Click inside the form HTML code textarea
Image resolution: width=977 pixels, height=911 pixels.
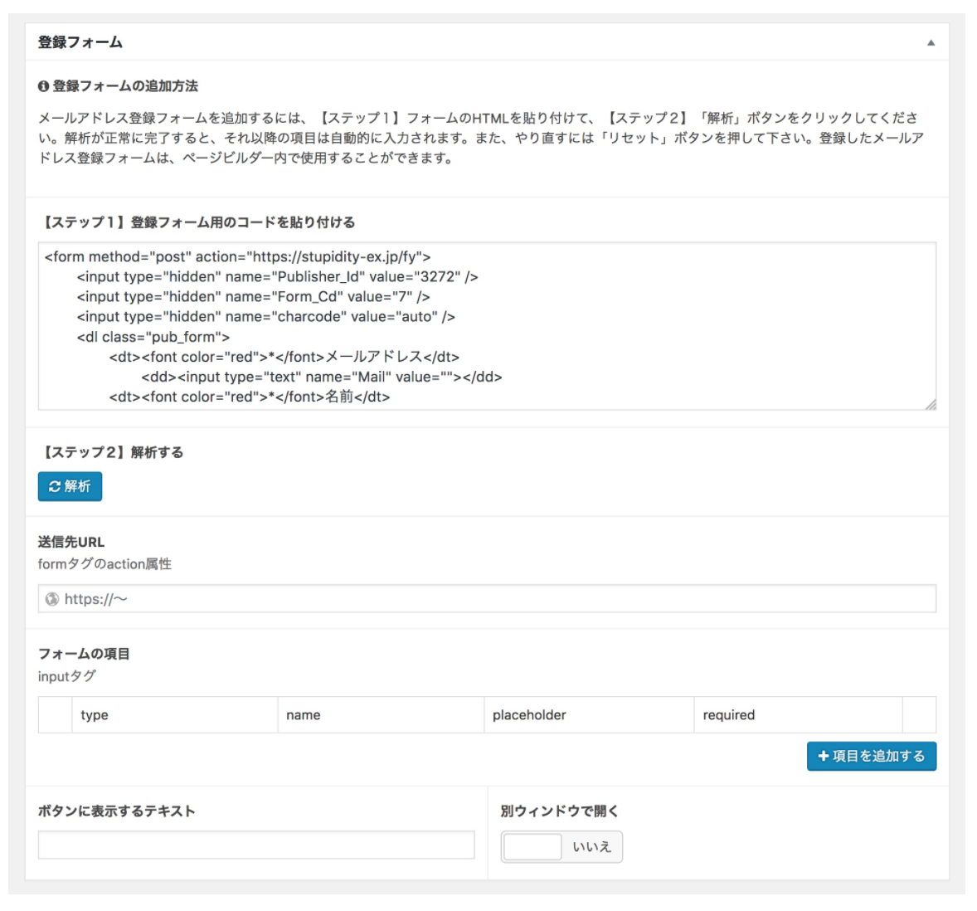tap(486, 326)
